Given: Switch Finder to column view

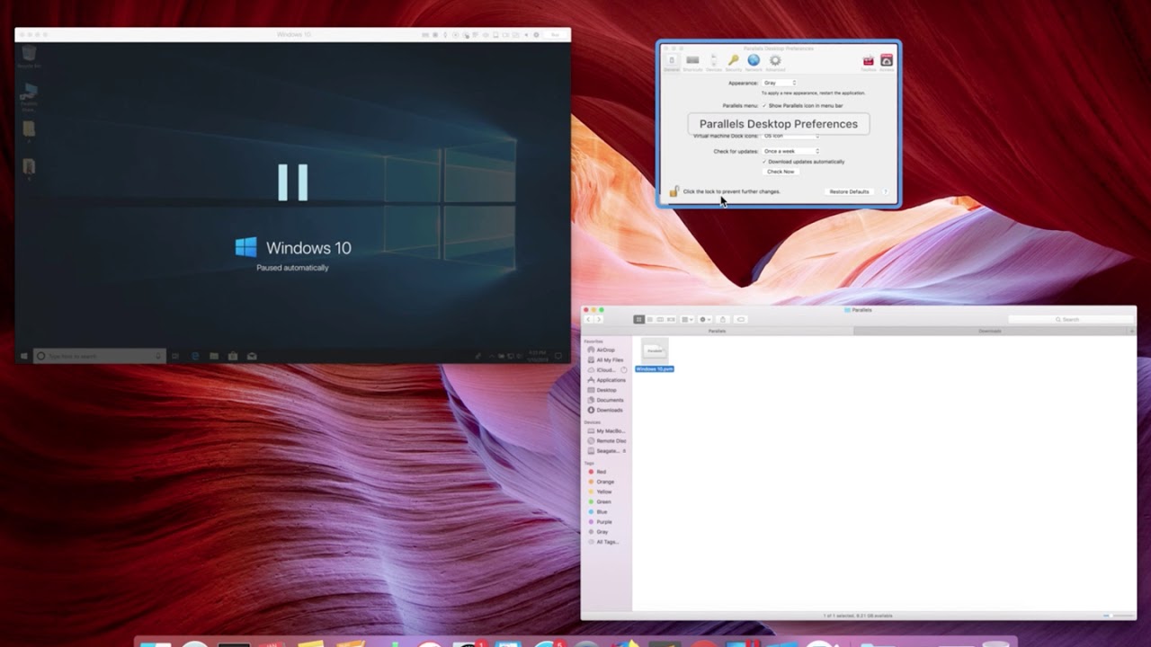Looking at the screenshot, I should point(660,319).
